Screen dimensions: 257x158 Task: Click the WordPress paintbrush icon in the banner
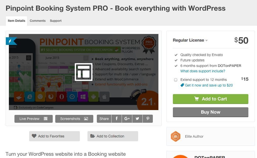[19, 97]
